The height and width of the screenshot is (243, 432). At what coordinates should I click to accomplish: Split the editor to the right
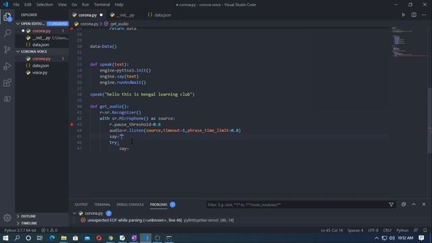pyautogui.click(x=414, y=15)
